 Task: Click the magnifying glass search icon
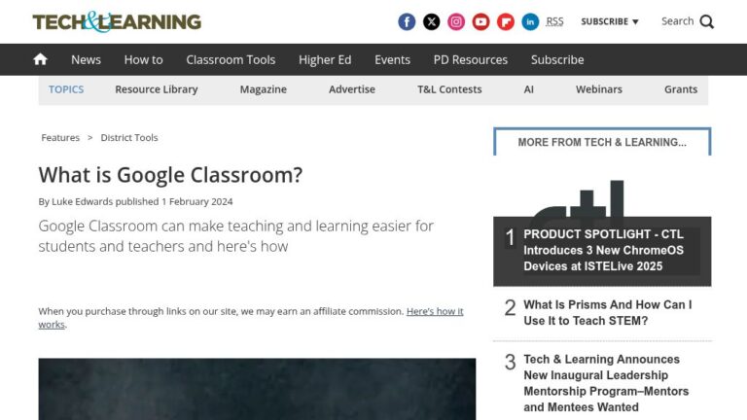(707, 22)
